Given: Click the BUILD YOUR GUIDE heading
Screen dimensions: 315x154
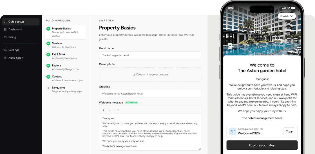Looking at the screenshot, I should [x=58, y=21].
